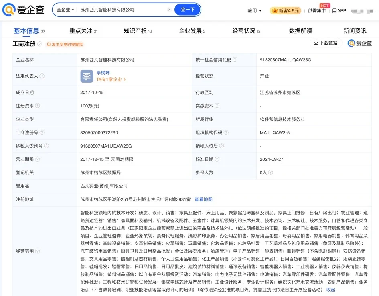Viewport: 379px width, 296px height.
Task: Open the APP download link
Action: coord(339,11)
